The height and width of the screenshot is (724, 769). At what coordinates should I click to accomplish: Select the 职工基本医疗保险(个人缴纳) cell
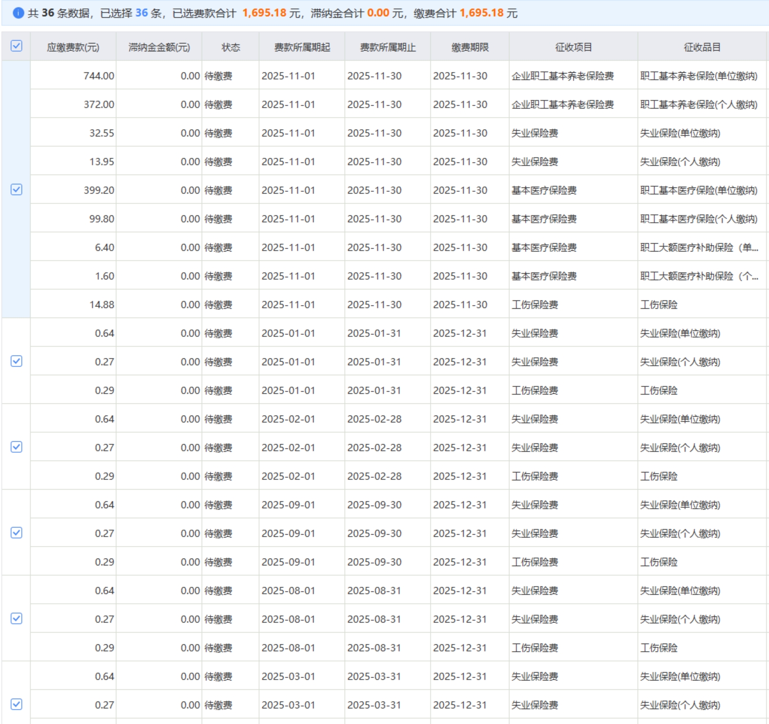coord(698,219)
